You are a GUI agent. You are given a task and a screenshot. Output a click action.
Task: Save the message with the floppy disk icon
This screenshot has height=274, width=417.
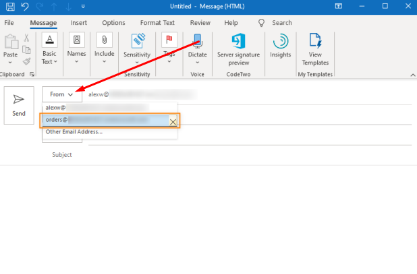10,6
